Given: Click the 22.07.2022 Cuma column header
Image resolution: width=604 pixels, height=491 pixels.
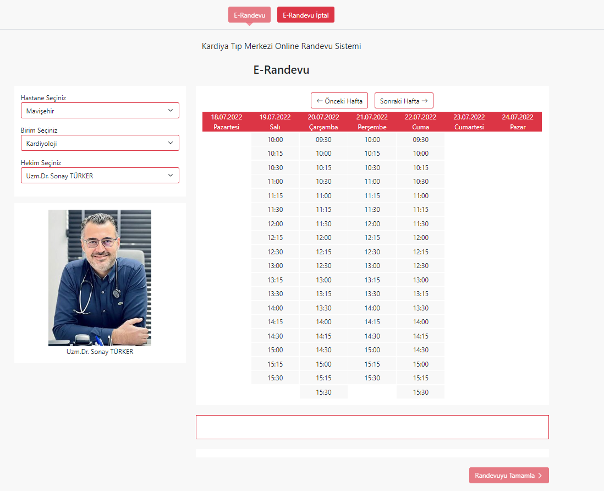Looking at the screenshot, I should [420, 122].
